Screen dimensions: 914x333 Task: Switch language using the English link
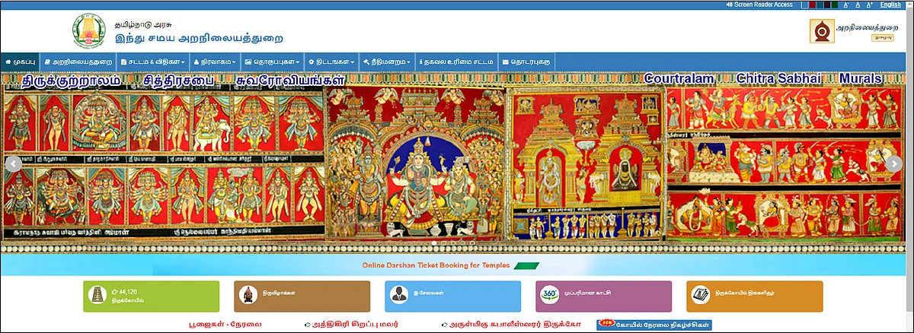point(890,5)
